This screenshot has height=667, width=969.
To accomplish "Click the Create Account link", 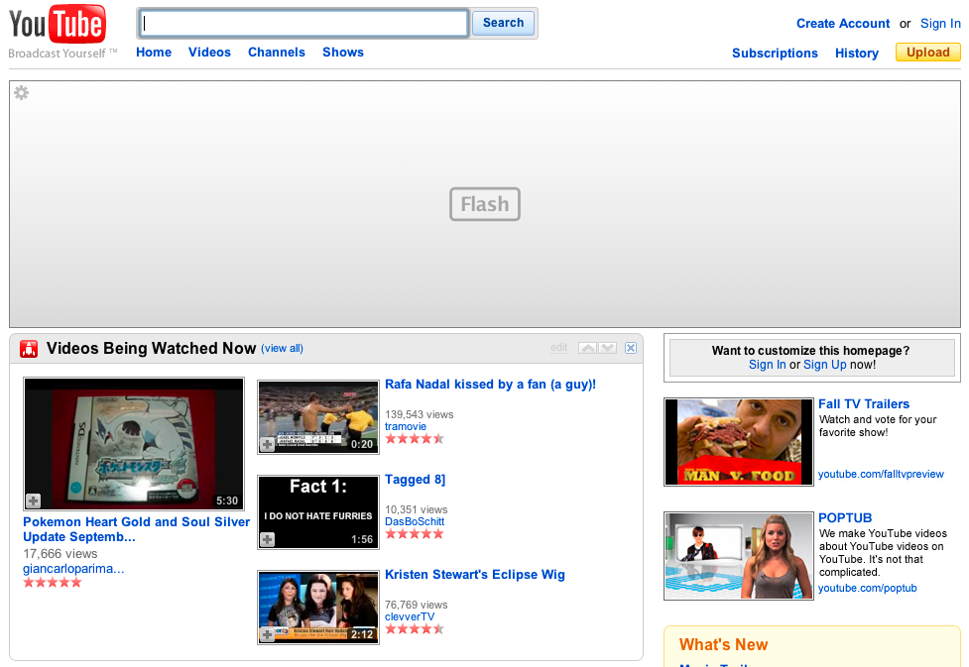I will [x=843, y=24].
